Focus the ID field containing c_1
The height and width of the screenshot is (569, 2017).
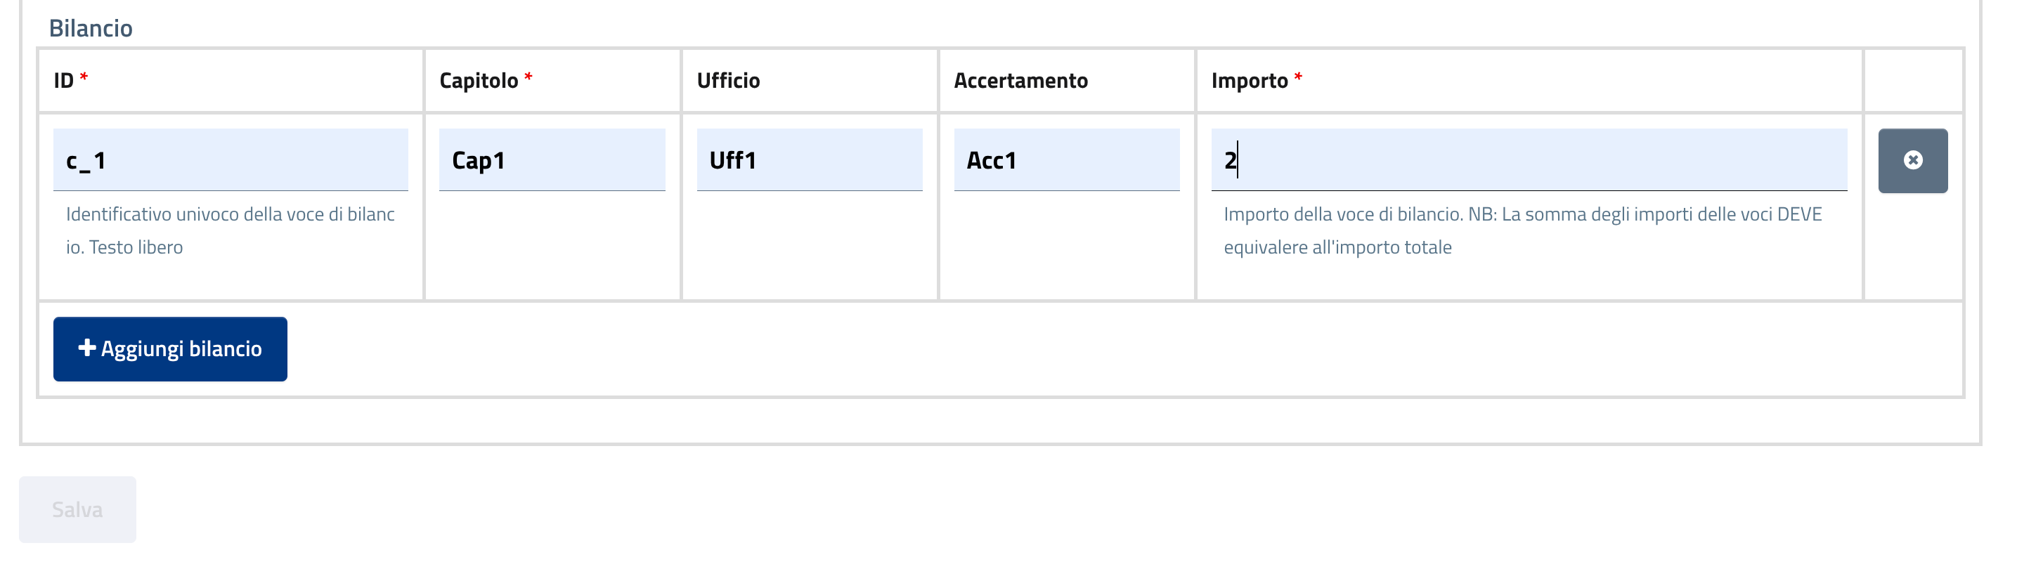tap(231, 160)
